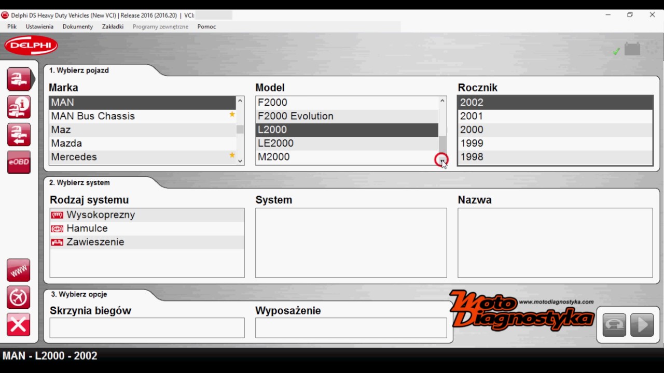The image size is (664, 373).
Task: Open vehicle history sidebar icon with arrow
Action: [x=19, y=135]
